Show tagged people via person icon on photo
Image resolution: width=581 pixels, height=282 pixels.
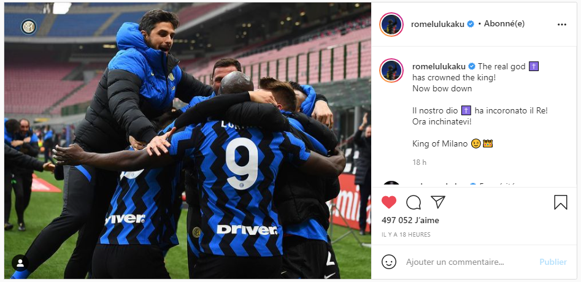pyautogui.click(x=20, y=263)
